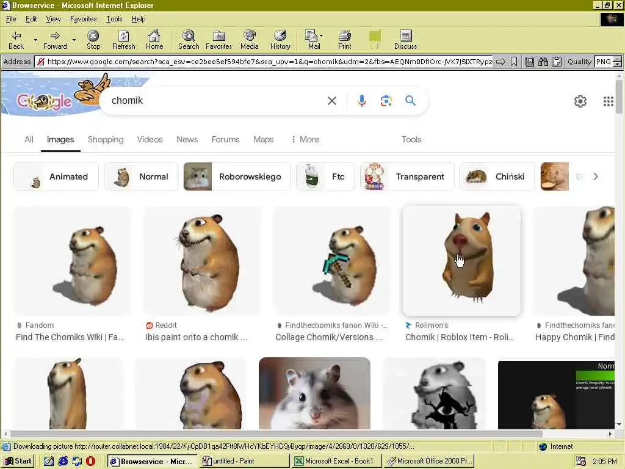625x469 pixels.
Task: Show desktop via quick launch icon
Action: [49, 461]
